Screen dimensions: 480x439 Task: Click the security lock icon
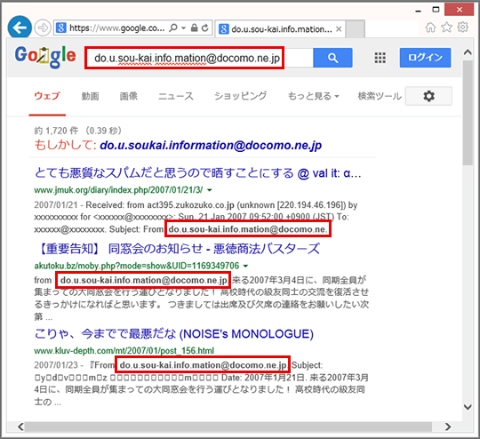[x=194, y=28]
